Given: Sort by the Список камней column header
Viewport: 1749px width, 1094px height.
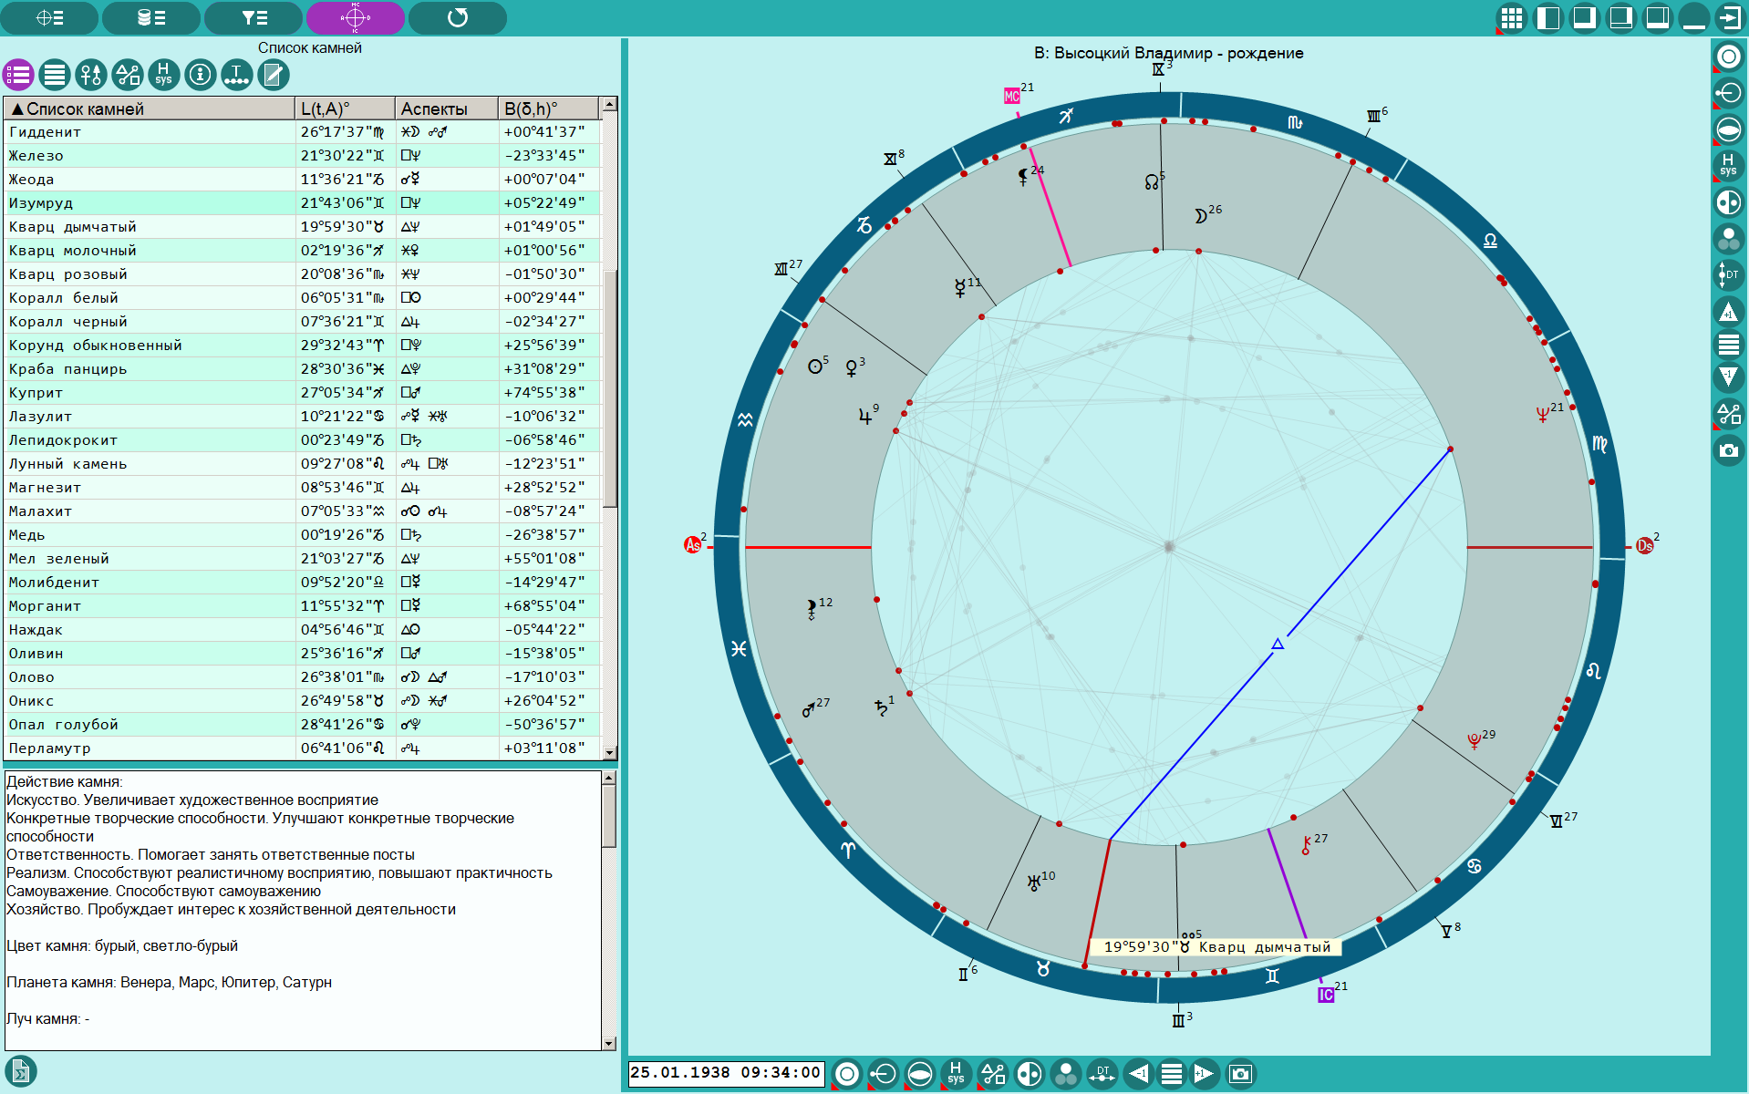Looking at the screenshot, I should 150,108.
